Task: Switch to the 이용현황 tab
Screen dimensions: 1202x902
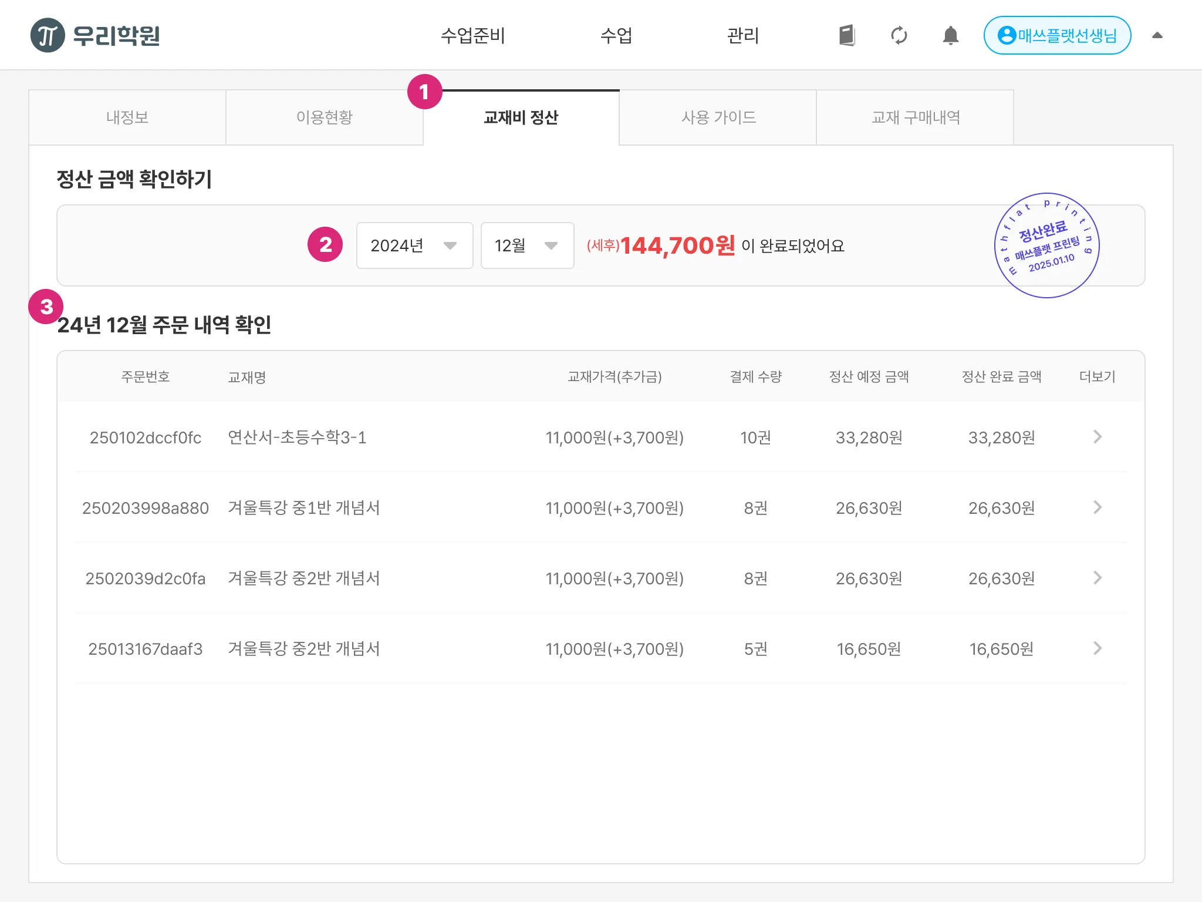Action: [x=324, y=117]
